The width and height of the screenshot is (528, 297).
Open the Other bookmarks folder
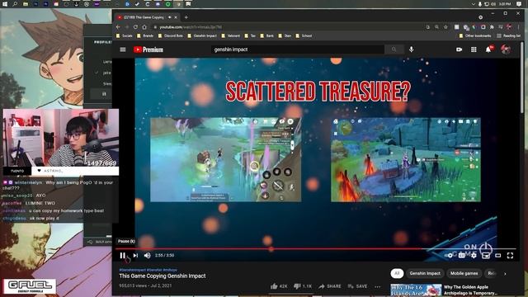pos(475,35)
